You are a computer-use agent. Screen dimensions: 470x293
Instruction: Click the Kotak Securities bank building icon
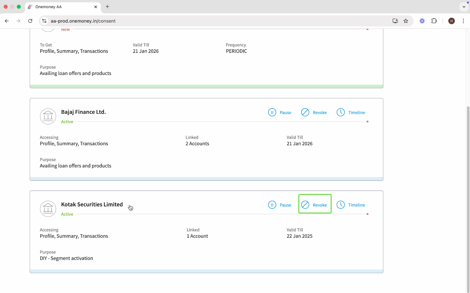[x=48, y=209]
